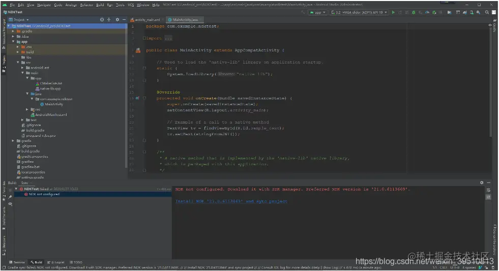Expand the res folder
Screen dimensions: 499x271
click(x=27, y=109)
